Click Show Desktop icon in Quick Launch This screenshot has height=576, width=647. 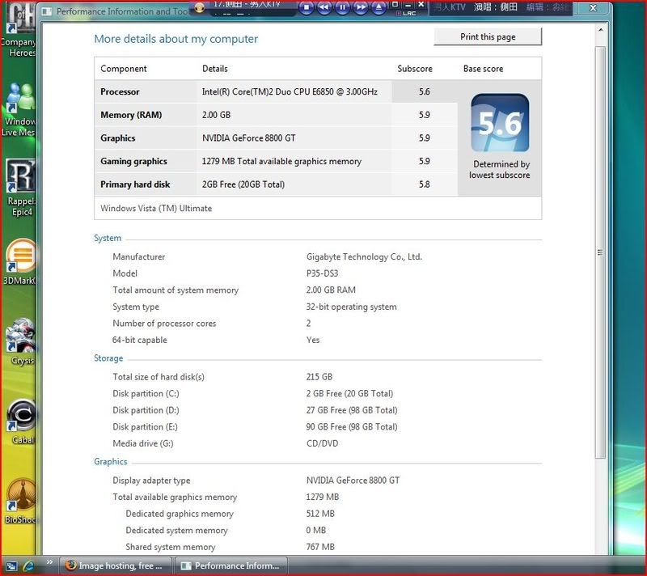11,566
